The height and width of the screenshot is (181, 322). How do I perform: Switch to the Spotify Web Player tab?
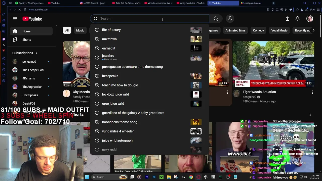(x=29, y=3)
